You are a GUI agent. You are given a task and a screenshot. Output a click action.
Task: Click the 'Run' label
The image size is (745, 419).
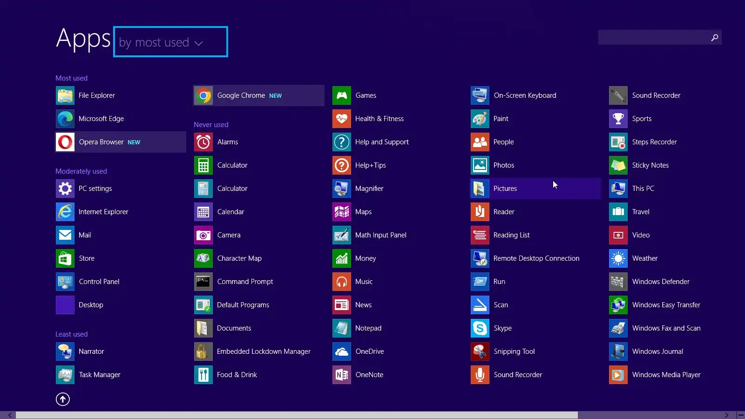[x=499, y=282]
